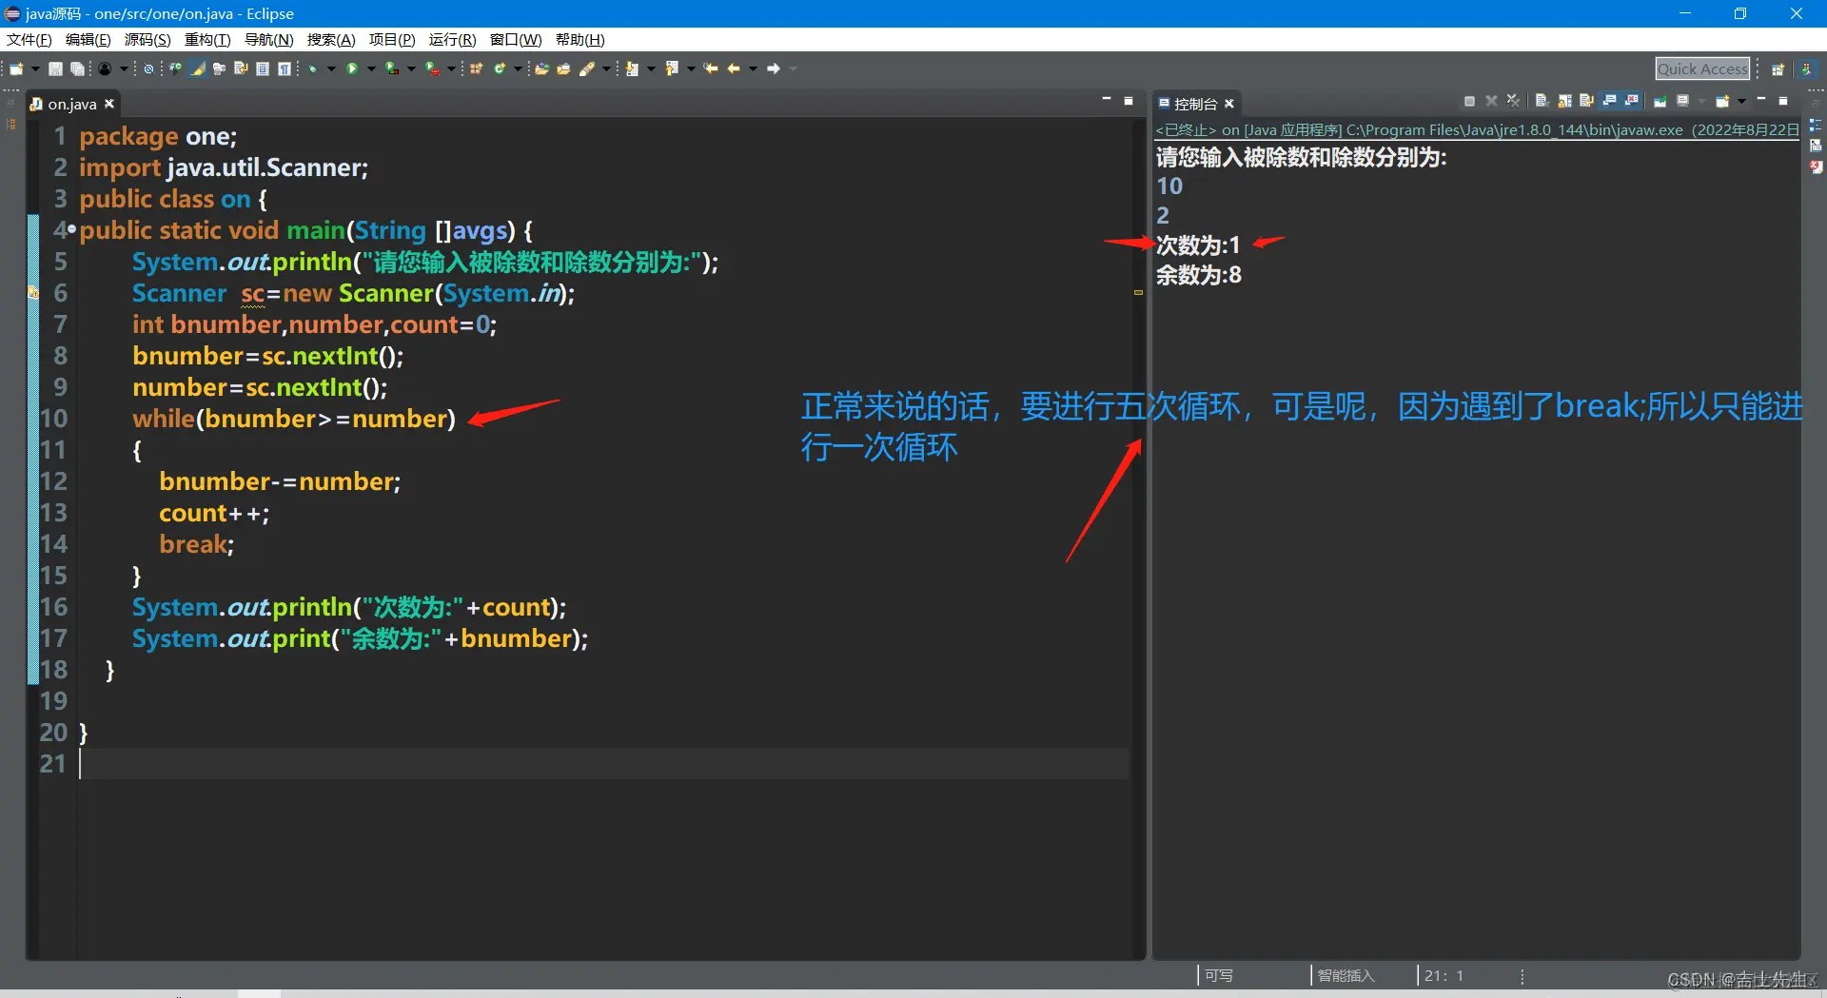1827x998 pixels.
Task: Click the "break;" statement on line 14
Action: click(197, 544)
